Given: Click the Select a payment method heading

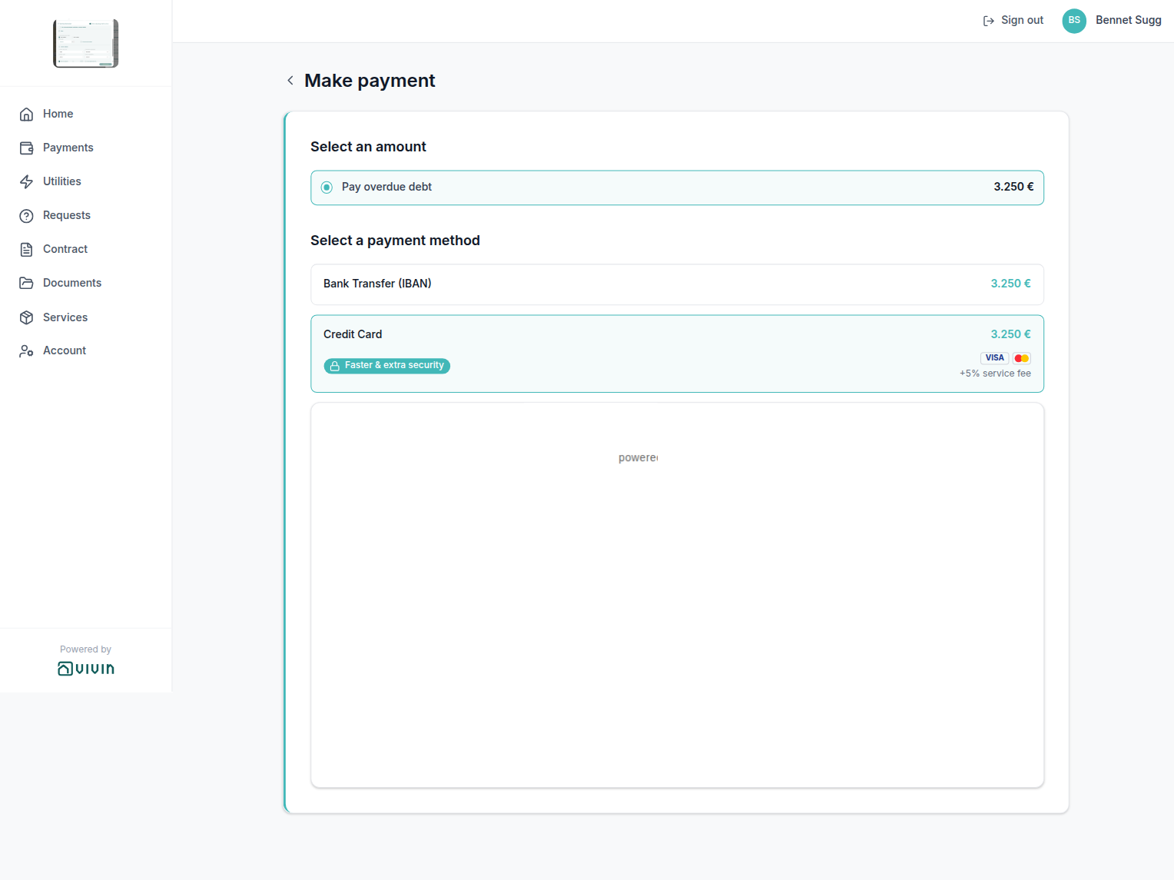Looking at the screenshot, I should click(395, 241).
